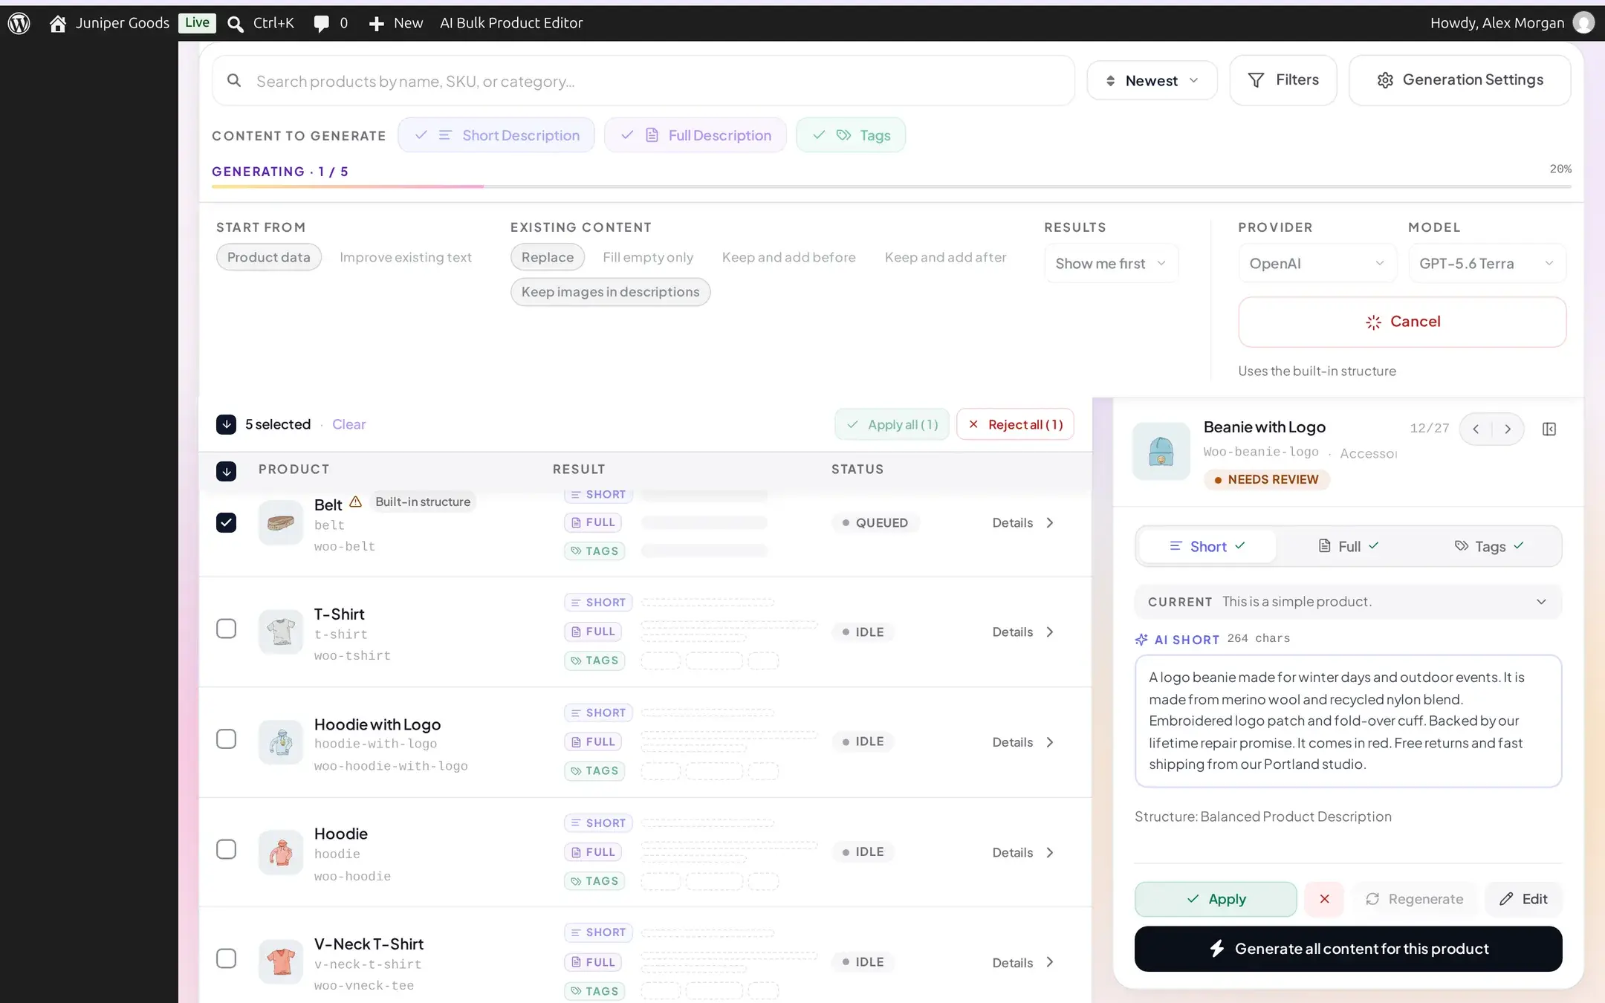Open the WordPress logo menu

pos(19,23)
